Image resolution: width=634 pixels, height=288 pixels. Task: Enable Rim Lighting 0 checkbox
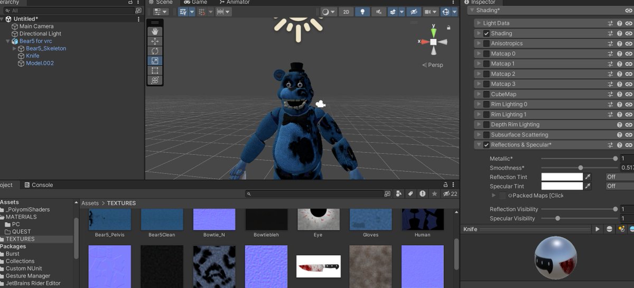pyautogui.click(x=487, y=104)
